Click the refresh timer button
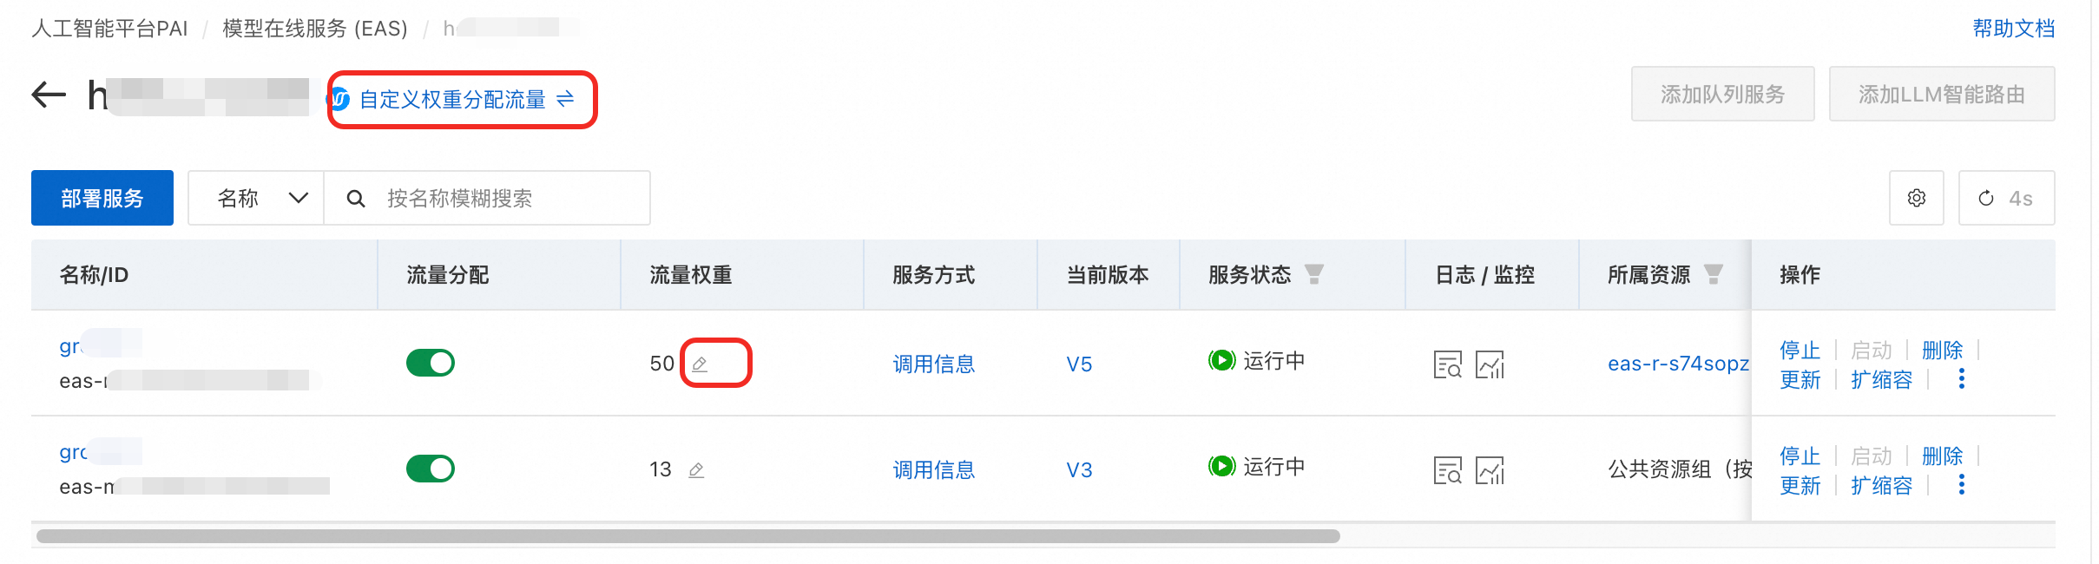Image resolution: width=2099 pixels, height=564 pixels. (2006, 198)
